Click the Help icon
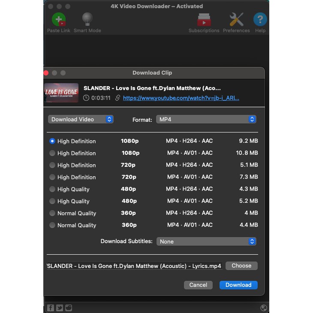The image size is (313, 313). pos(260,20)
